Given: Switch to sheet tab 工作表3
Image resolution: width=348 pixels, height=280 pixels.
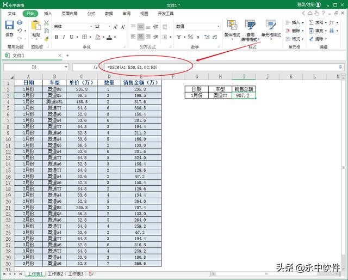Looking at the screenshot, I should coord(76,274).
